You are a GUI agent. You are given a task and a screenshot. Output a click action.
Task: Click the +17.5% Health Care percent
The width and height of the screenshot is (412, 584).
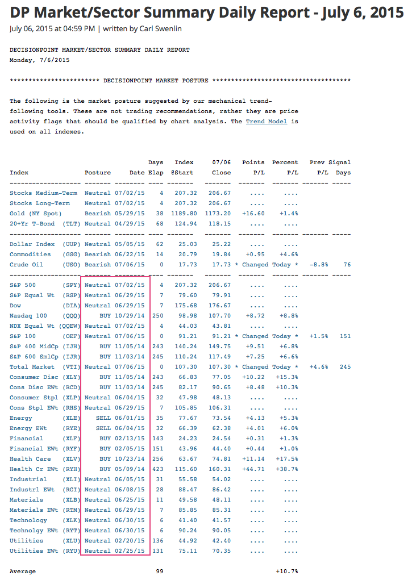coord(287,459)
